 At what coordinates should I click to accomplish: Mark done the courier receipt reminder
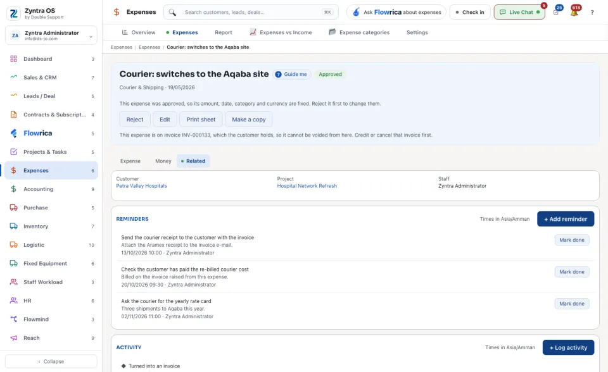pos(572,240)
